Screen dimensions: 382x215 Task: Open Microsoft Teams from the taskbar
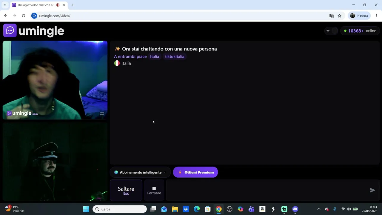(x=252, y=209)
